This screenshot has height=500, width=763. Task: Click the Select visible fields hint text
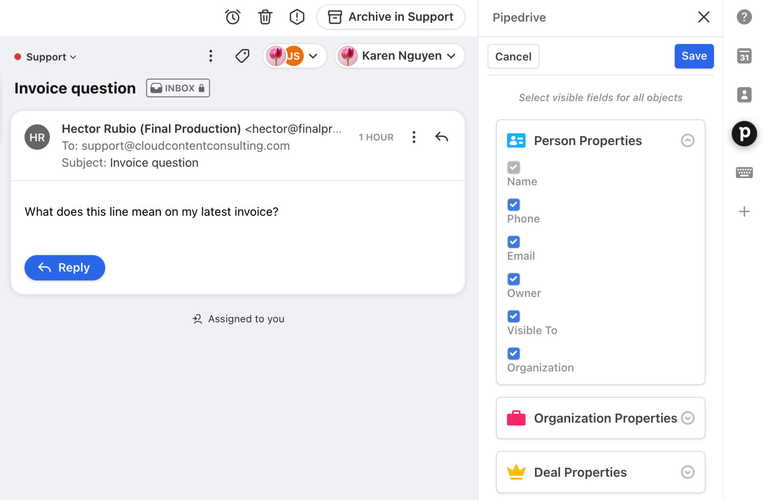click(601, 98)
